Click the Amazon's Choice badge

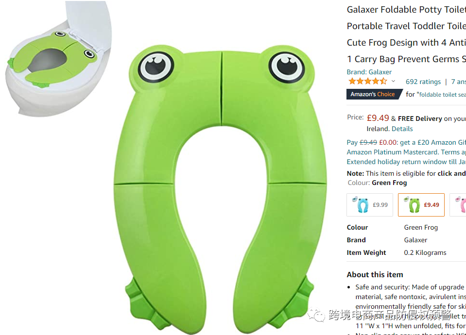pos(374,94)
